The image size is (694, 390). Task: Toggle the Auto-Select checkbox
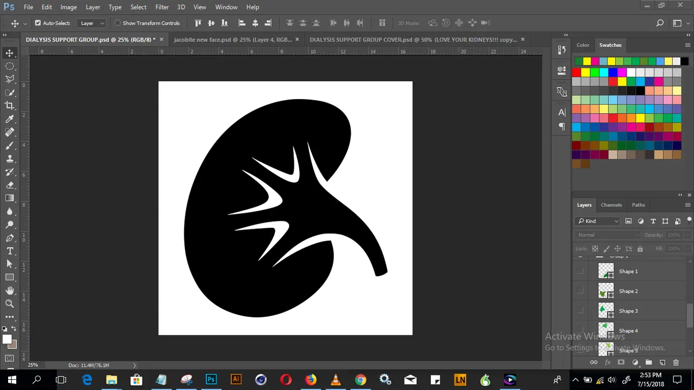click(38, 23)
